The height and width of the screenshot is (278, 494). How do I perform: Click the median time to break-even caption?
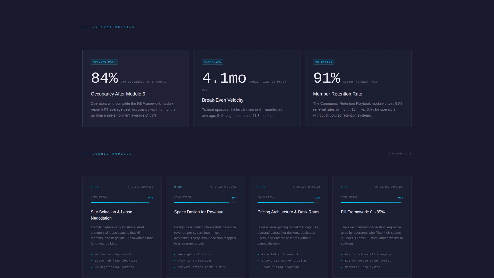point(269,82)
